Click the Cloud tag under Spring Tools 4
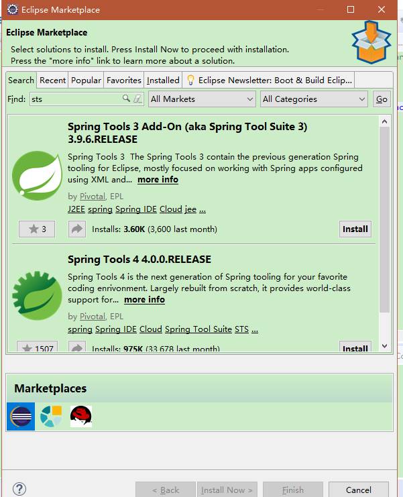 (x=151, y=329)
